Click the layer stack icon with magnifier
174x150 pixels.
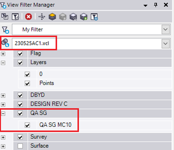click(73, 17)
